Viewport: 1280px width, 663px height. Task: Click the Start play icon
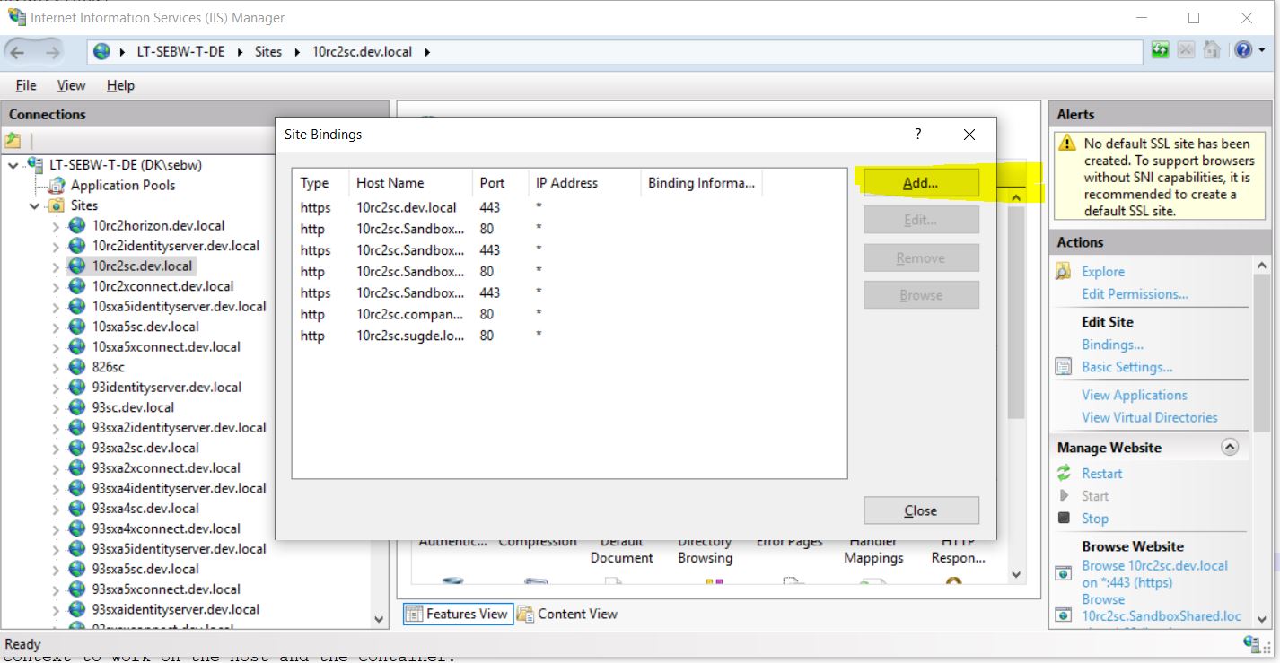point(1064,495)
